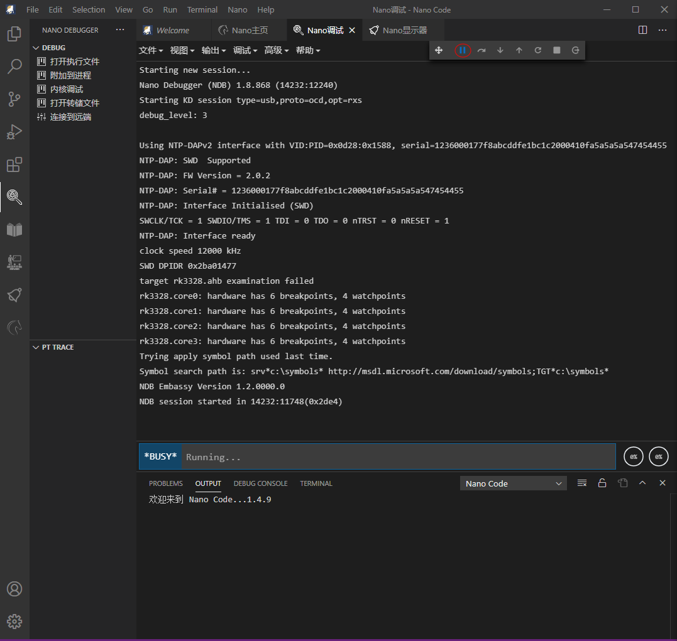Open the Source Control view in activity bar

(14, 99)
